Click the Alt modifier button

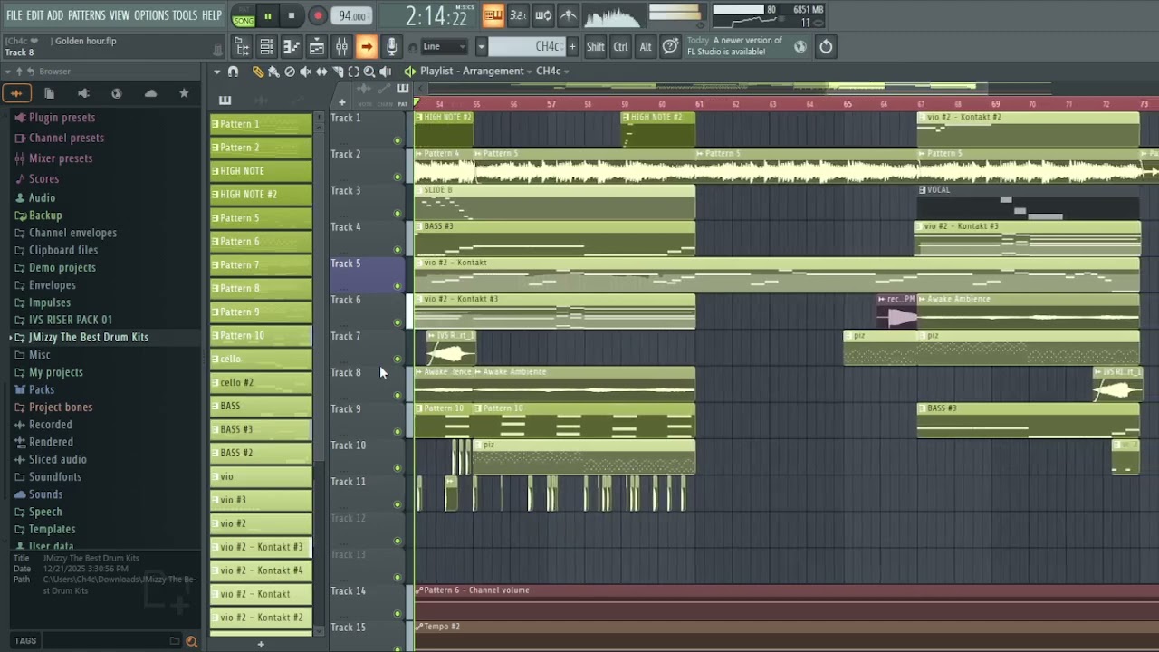tap(646, 47)
